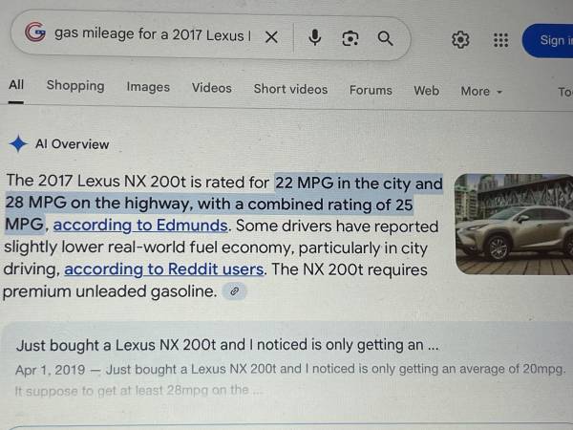
Task: Clear the search query with X
Action: [x=271, y=37]
